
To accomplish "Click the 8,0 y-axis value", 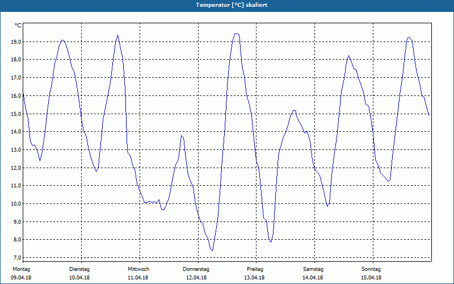I will [x=17, y=240].
